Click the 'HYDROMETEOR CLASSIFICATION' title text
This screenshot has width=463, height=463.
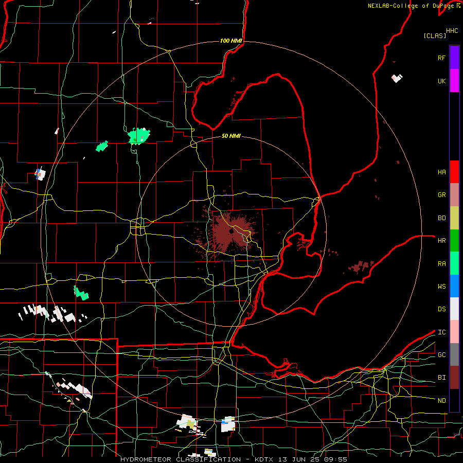[x=181, y=459]
